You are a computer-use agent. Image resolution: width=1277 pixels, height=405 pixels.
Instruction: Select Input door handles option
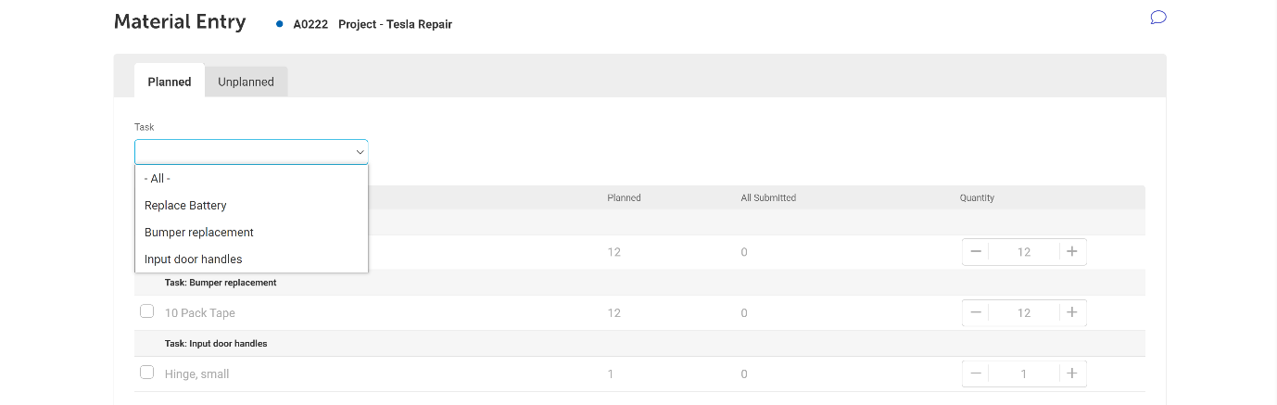(193, 259)
